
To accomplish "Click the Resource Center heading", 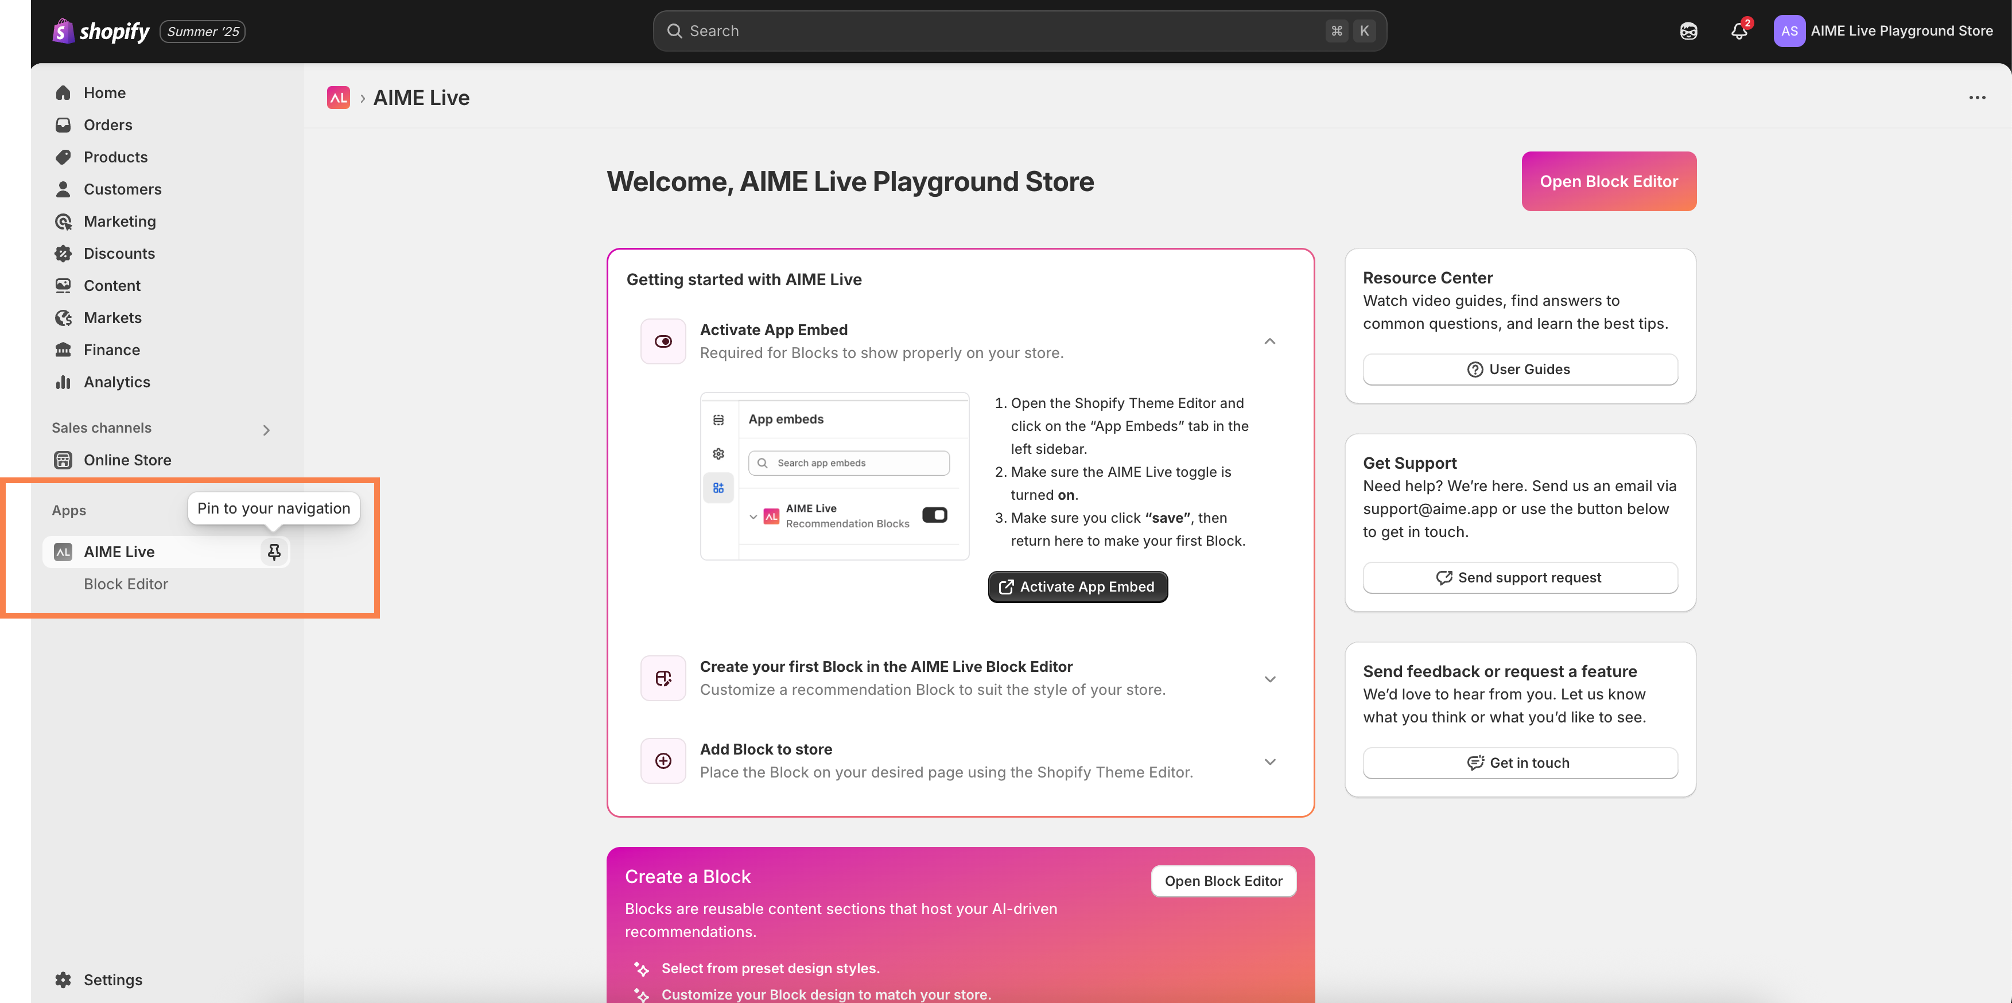I will [x=1428, y=277].
